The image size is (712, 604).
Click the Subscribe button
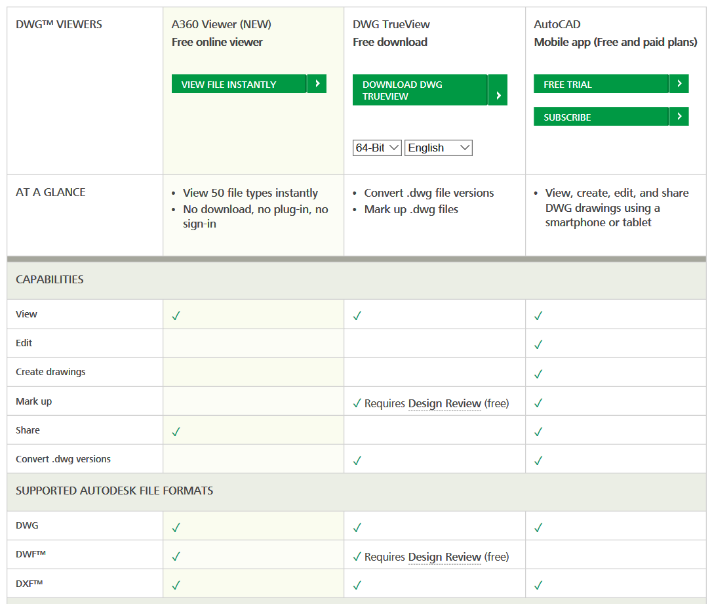click(611, 117)
